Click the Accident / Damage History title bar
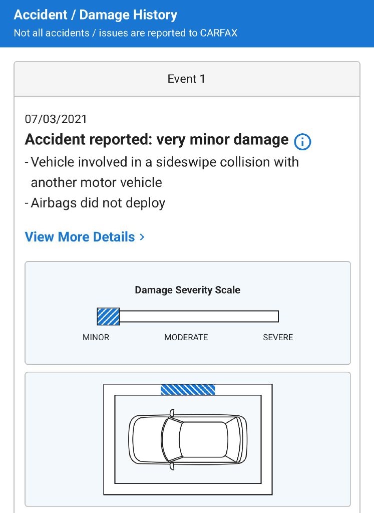This screenshot has height=513, width=374. [96, 15]
